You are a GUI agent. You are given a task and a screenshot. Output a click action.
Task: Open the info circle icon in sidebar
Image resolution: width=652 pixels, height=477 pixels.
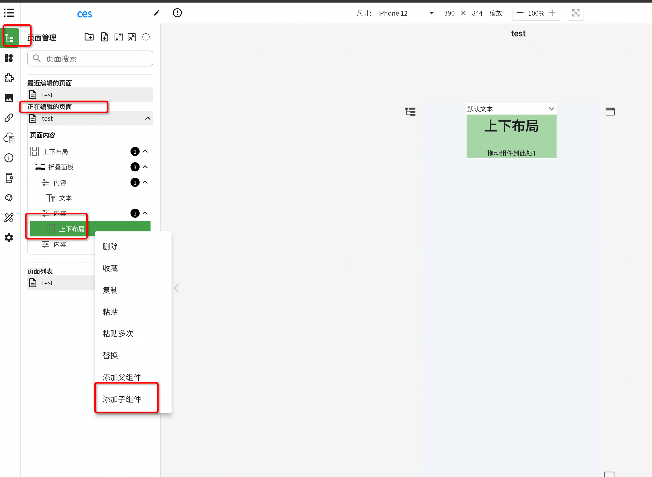[9, 158]
